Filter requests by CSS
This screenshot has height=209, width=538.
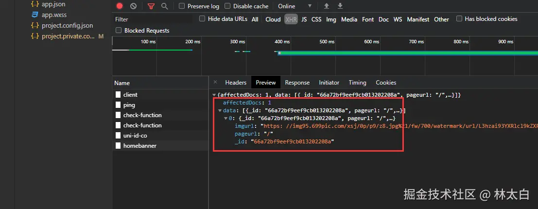[316, 19]
